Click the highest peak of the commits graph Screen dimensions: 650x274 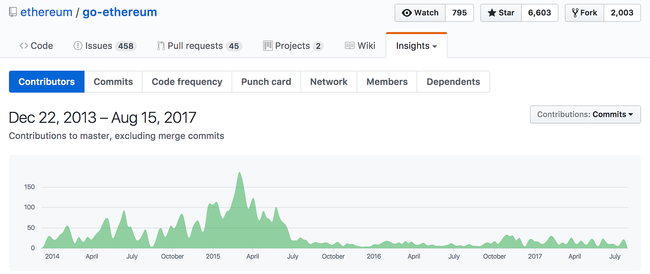pyautogui.click(x=240, y=173)
